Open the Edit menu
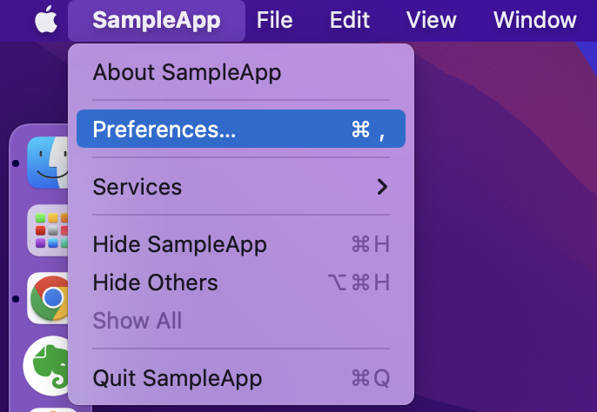This screenshot has height=412, width=597. [x=350, y=20]
